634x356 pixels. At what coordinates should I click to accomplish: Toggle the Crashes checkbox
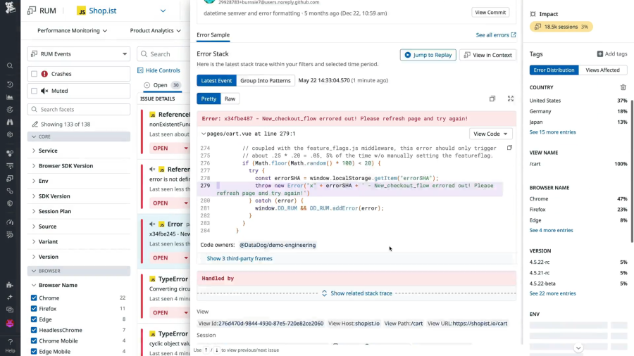click(35, 74)
